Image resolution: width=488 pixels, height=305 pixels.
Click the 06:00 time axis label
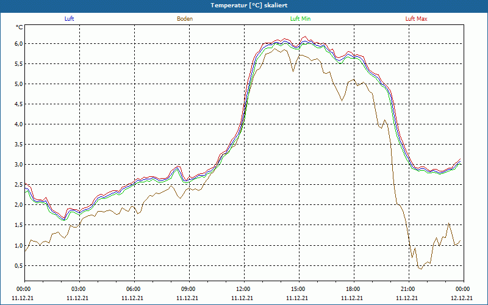click(132, 289)
